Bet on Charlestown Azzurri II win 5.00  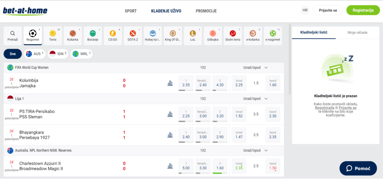[186, 166]
